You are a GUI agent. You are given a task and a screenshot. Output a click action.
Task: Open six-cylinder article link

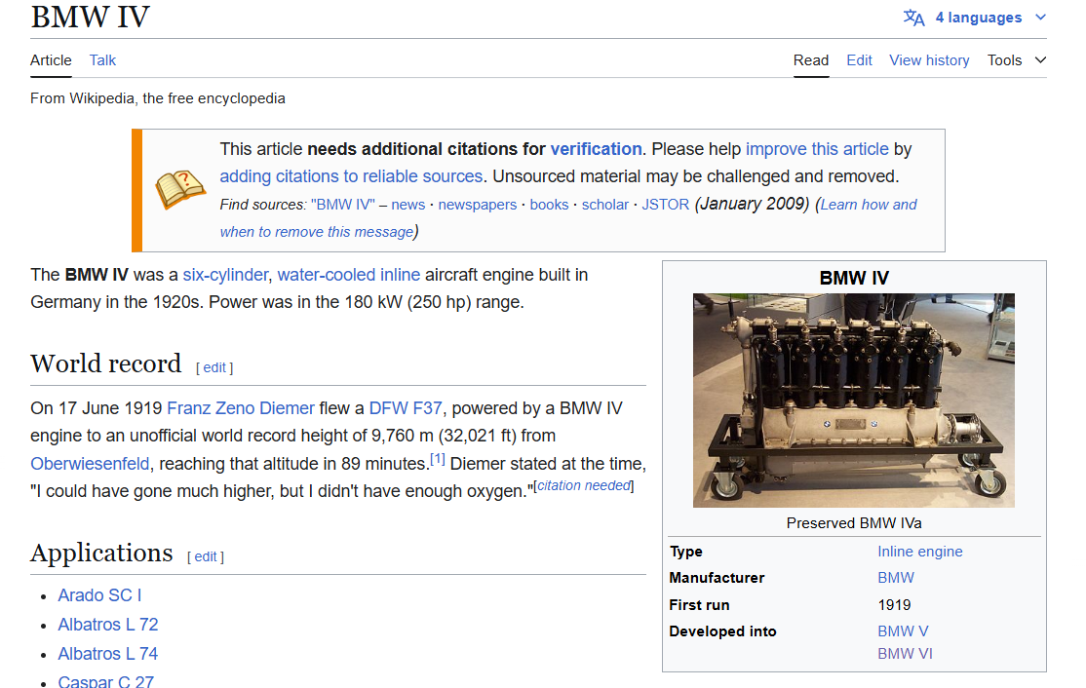point(225,275)
